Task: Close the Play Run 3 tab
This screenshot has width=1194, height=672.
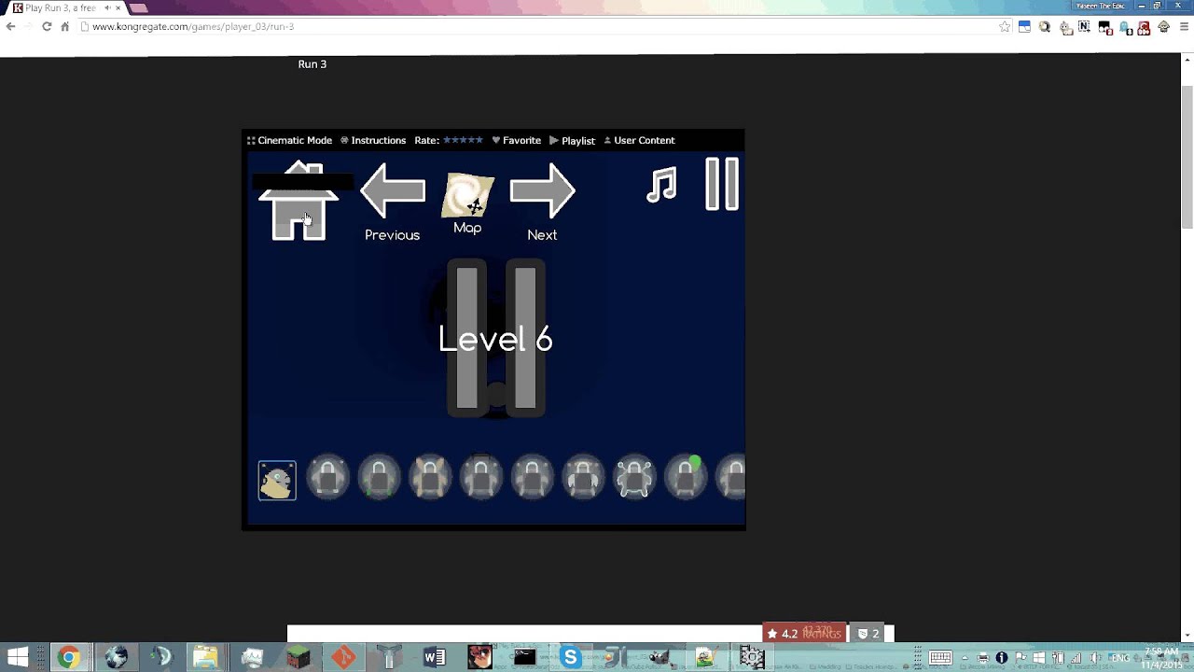Action: [118, 7]
